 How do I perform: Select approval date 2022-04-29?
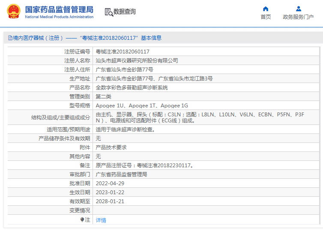coord(110,184)
